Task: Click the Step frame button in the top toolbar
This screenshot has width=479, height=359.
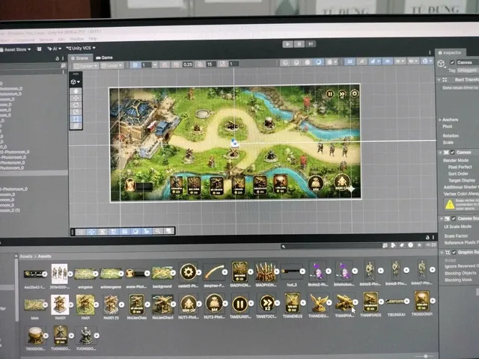Action: click(x=311, y=43)
